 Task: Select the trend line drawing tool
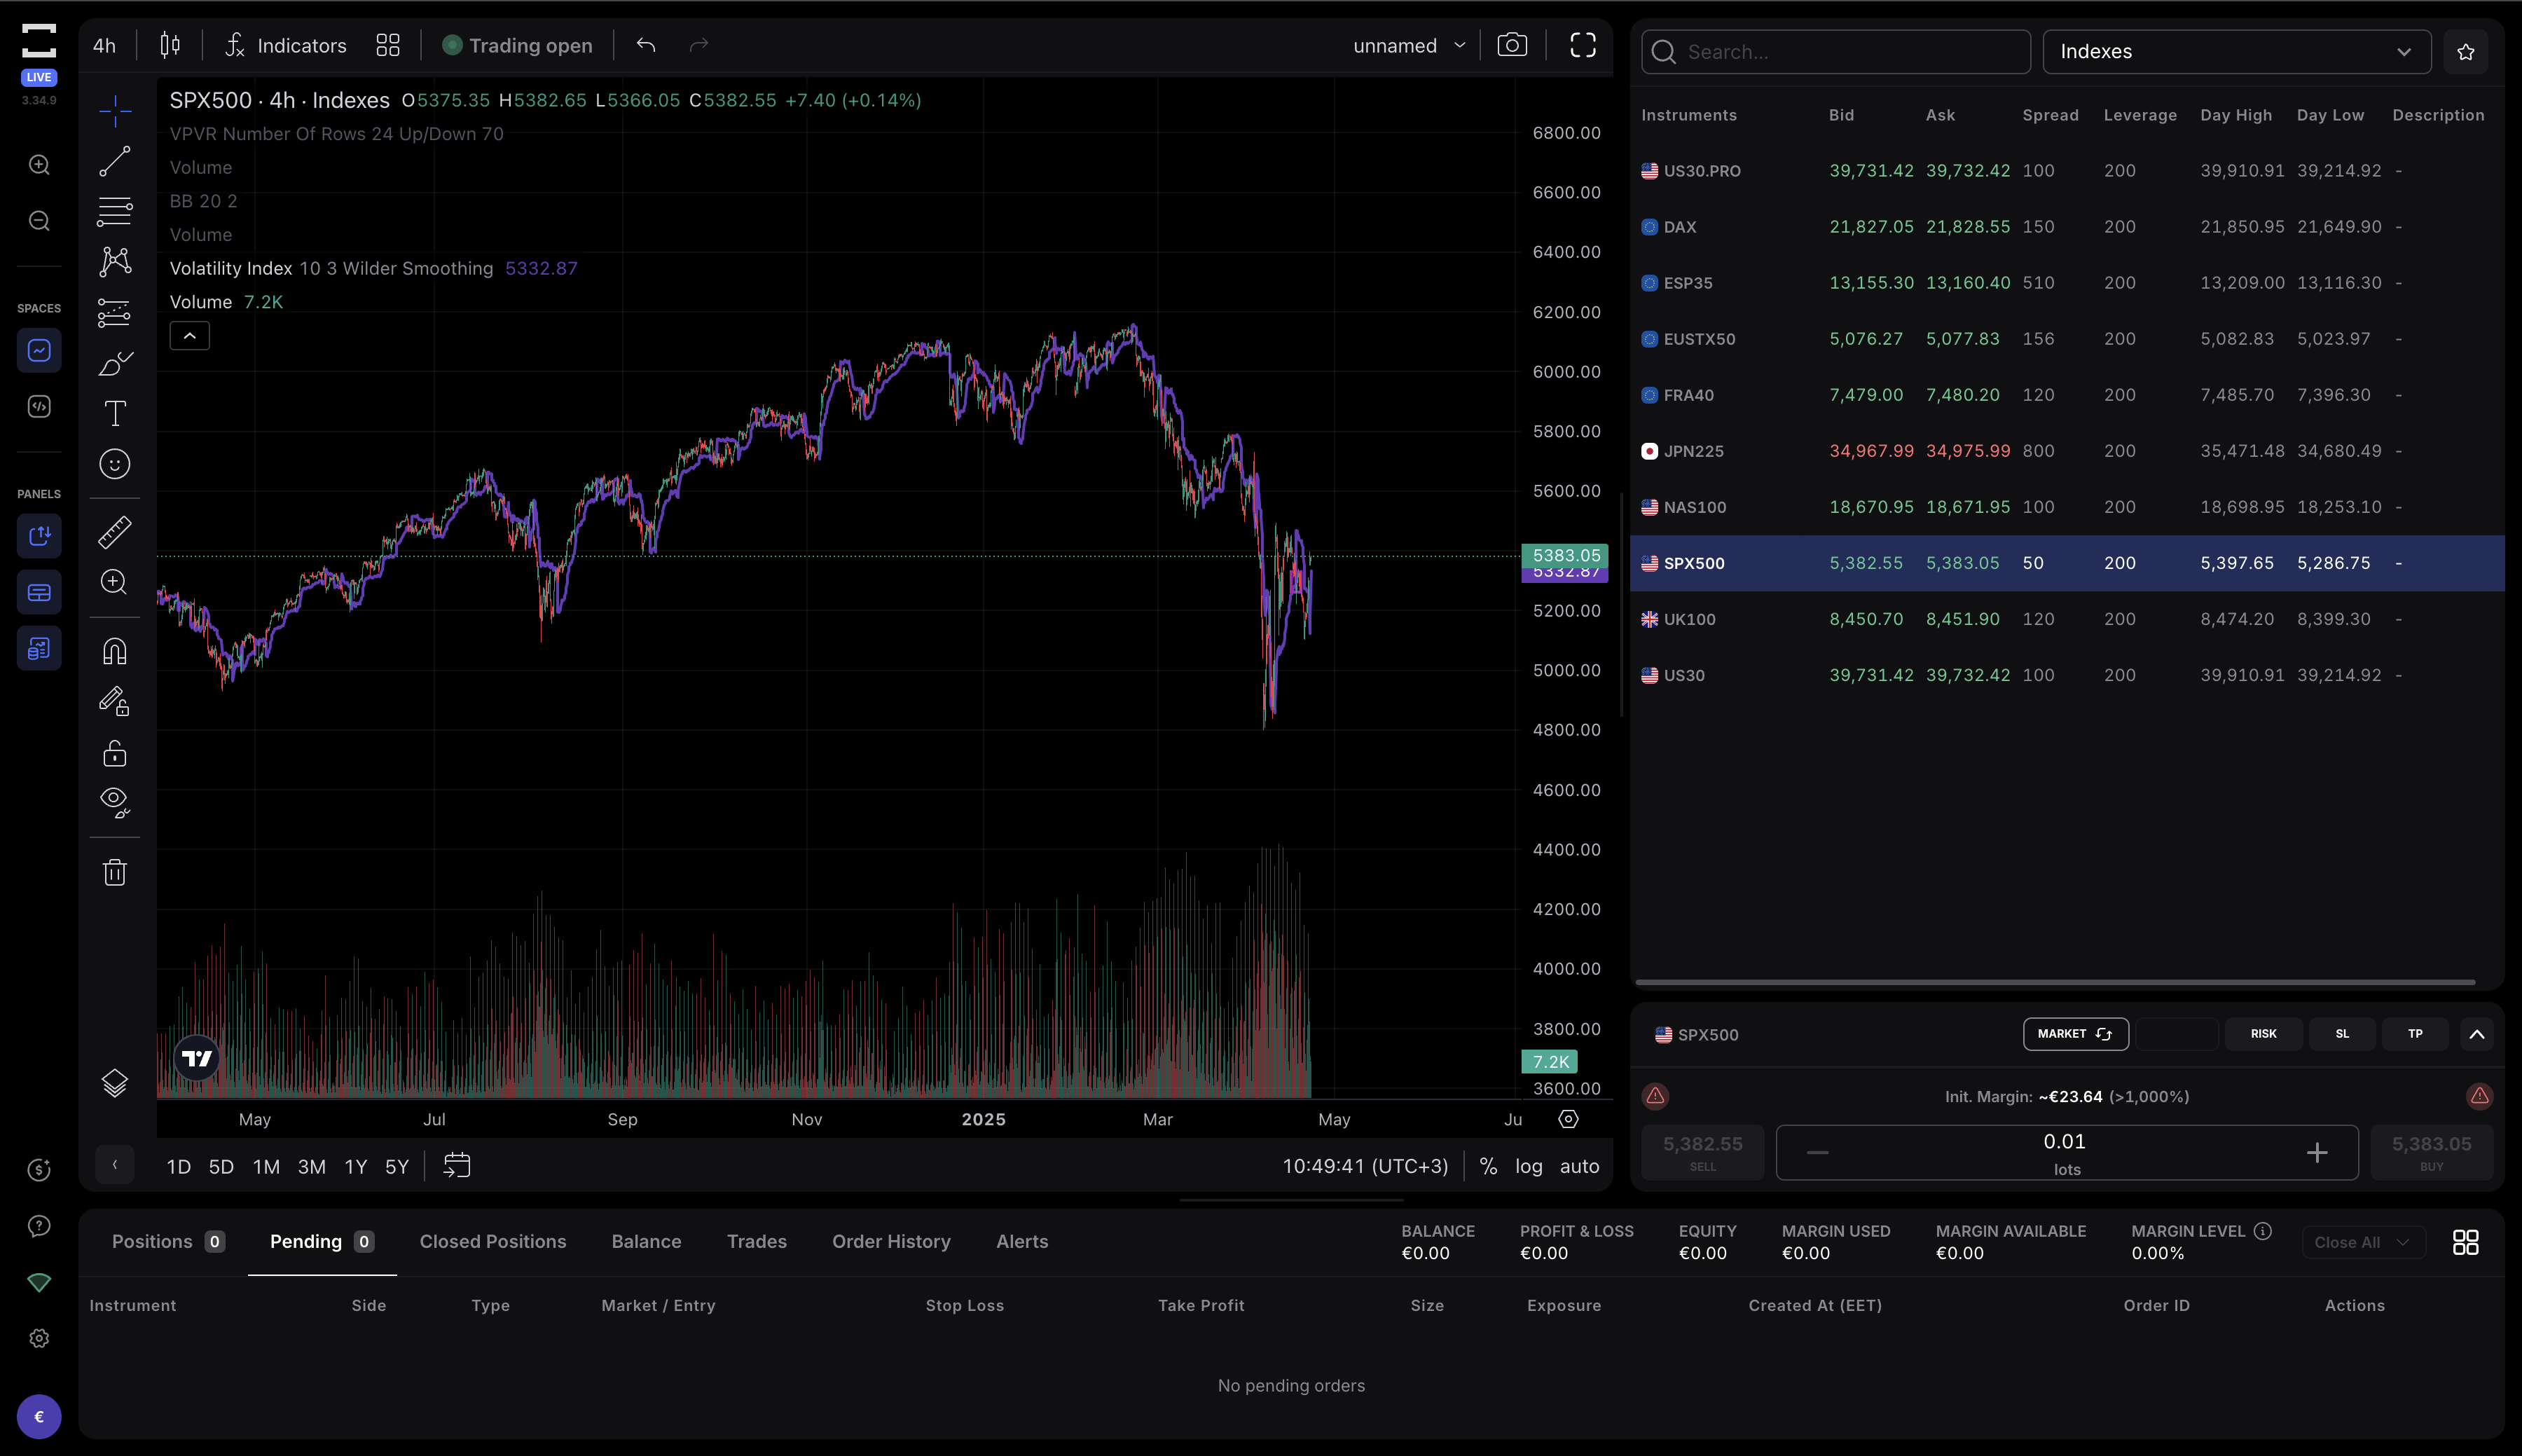pyautogui.click(x=115, y=161)
